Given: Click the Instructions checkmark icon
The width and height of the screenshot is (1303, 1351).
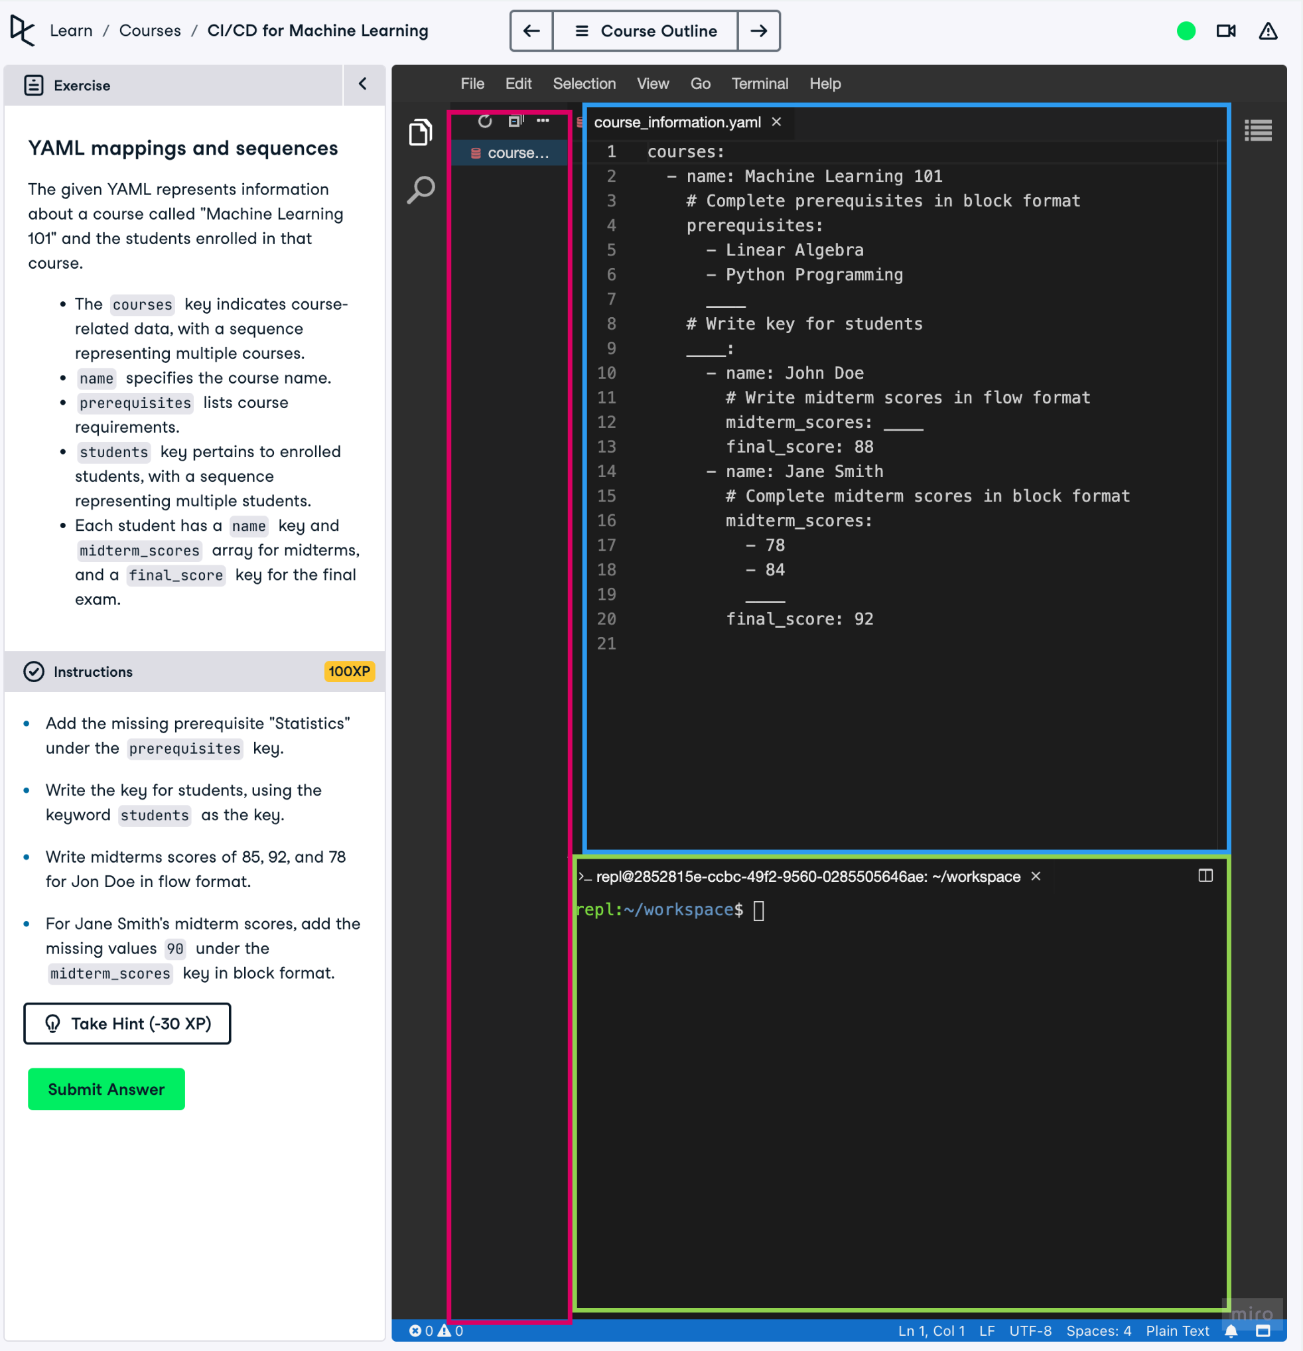Looking at the screenshot, I should (34, 672).
